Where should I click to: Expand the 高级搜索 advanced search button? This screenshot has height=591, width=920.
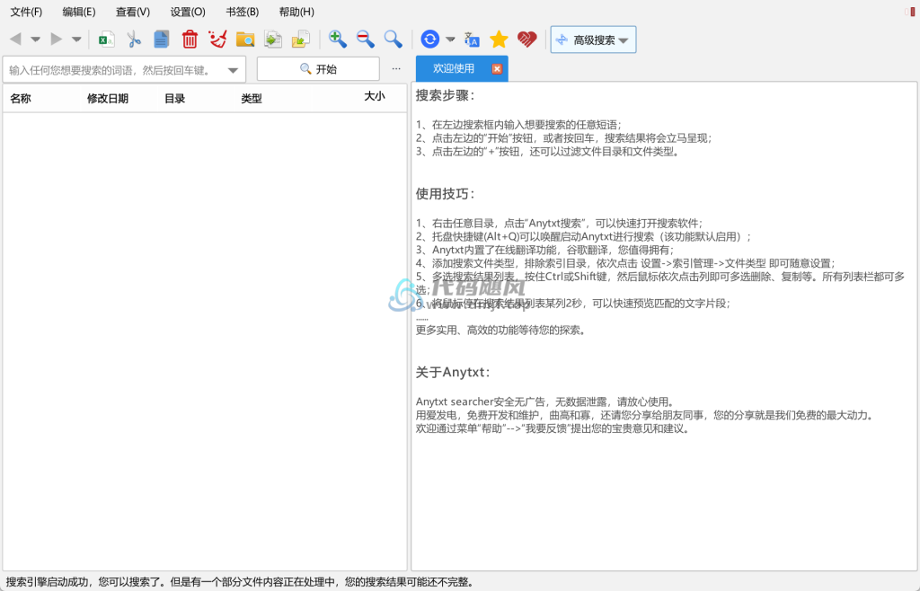(x=593, y=40)
